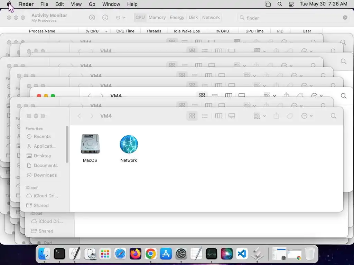Screen dimensions: 354x265
Task: Open Recents in frontmost Finder sidebar
Action: click(x=39, y=137)
